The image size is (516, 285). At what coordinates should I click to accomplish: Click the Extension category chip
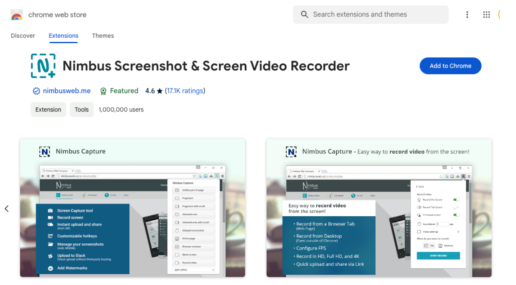48,110
